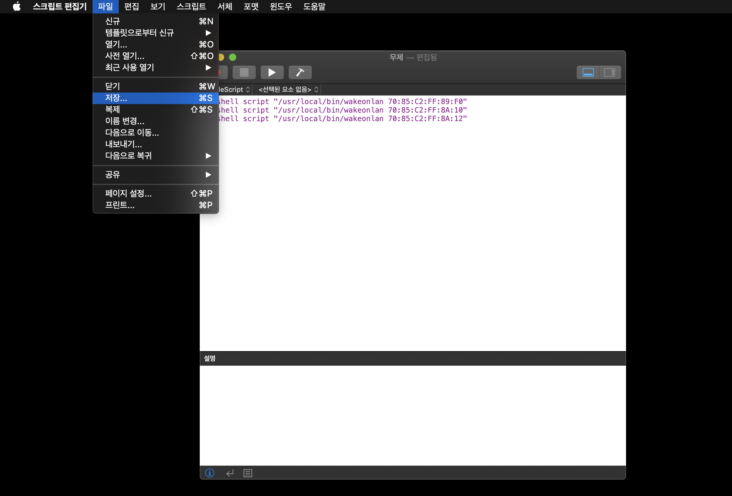The width and height of the screenshot is (732, 496).
Task: Open the 스크립트 menu in menu bar
Action: click(x=191, y=6)
